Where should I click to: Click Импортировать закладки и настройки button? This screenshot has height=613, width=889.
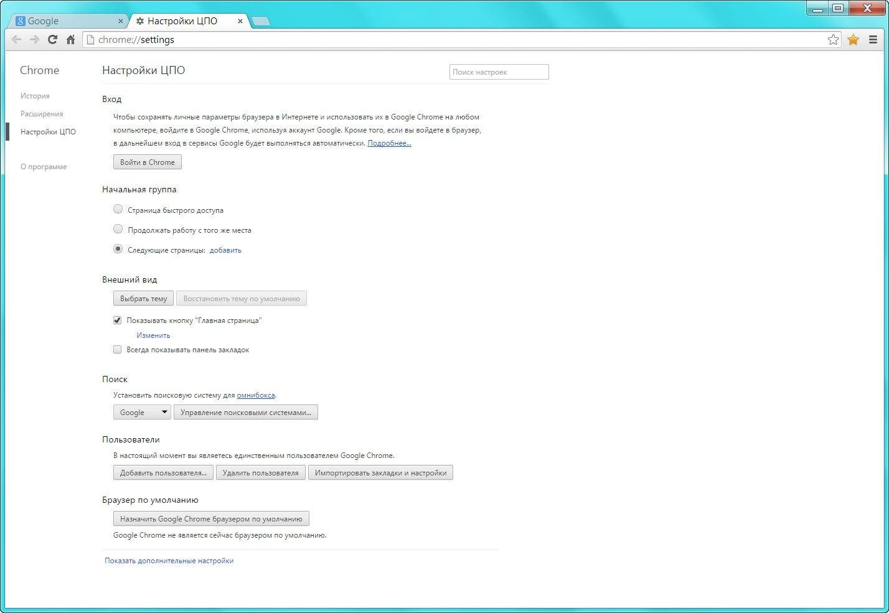tap(380, 473)
